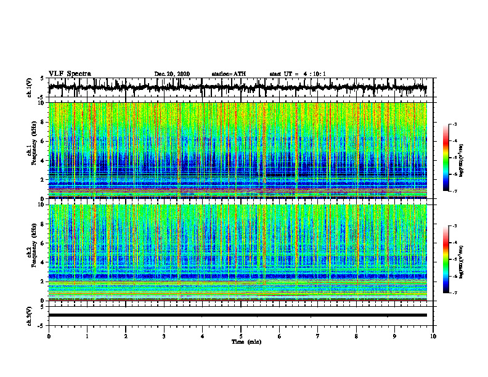Click the "-3" tick on ch.1 colorbar
The height and width of the screenshot is (377, 488).
click(x=455, y=124)
